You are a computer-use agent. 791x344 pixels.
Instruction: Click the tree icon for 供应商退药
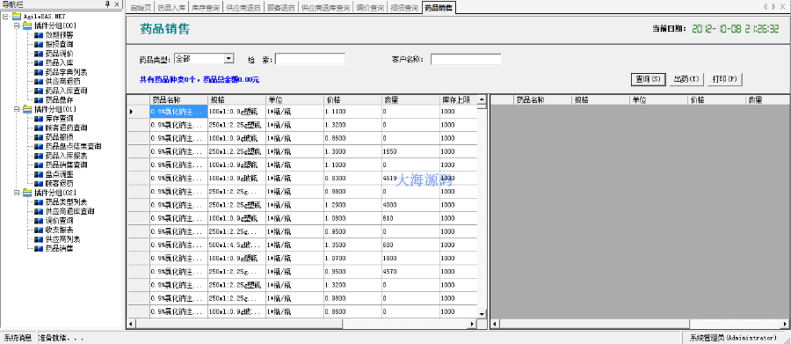click(39, 81)
